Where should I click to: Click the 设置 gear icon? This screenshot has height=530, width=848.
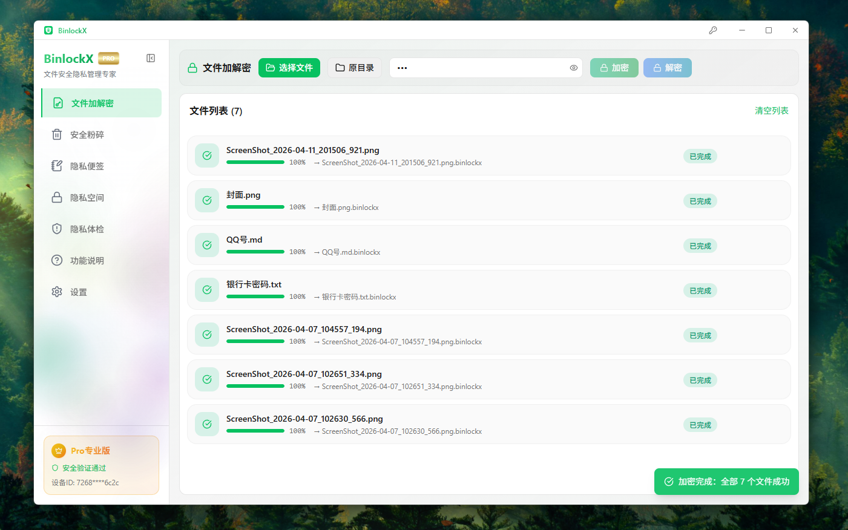[x=57, y=292]
